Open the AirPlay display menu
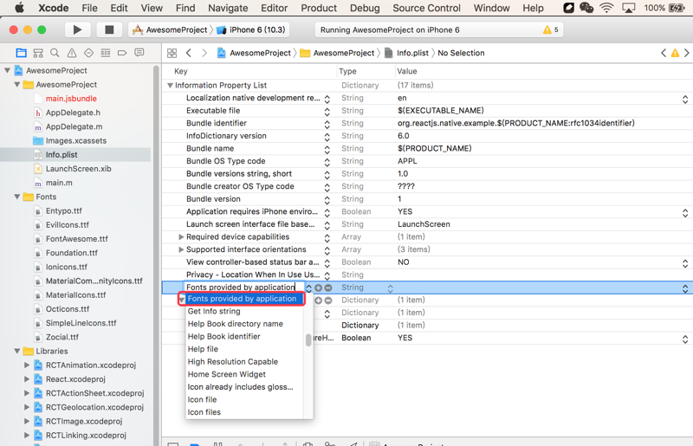693x446 pixels. (x=629, y=8)
